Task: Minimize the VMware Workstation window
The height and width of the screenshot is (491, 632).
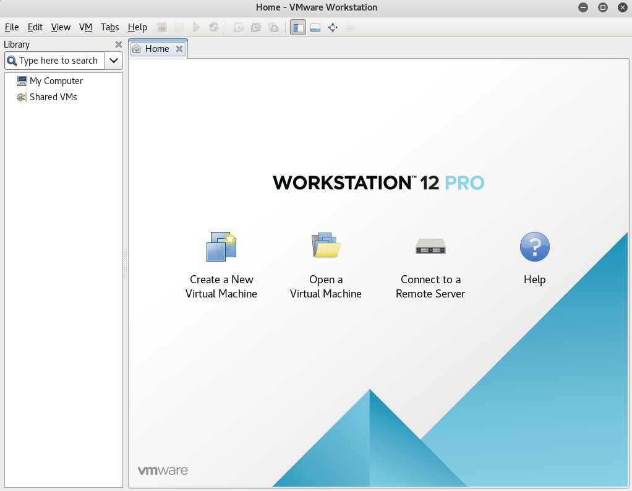Action: point(583,7)
